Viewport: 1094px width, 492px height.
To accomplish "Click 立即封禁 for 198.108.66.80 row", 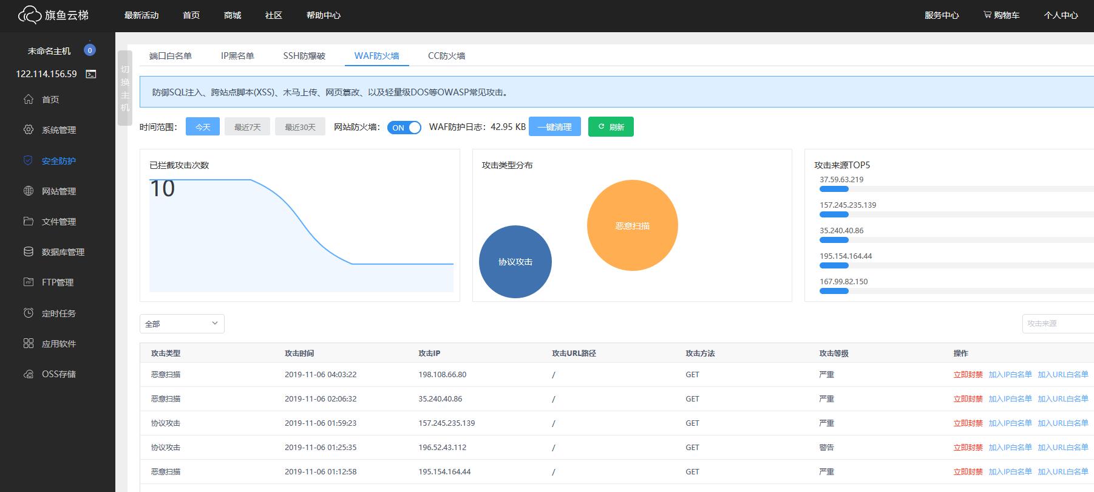I will click(x=968, y=375).
